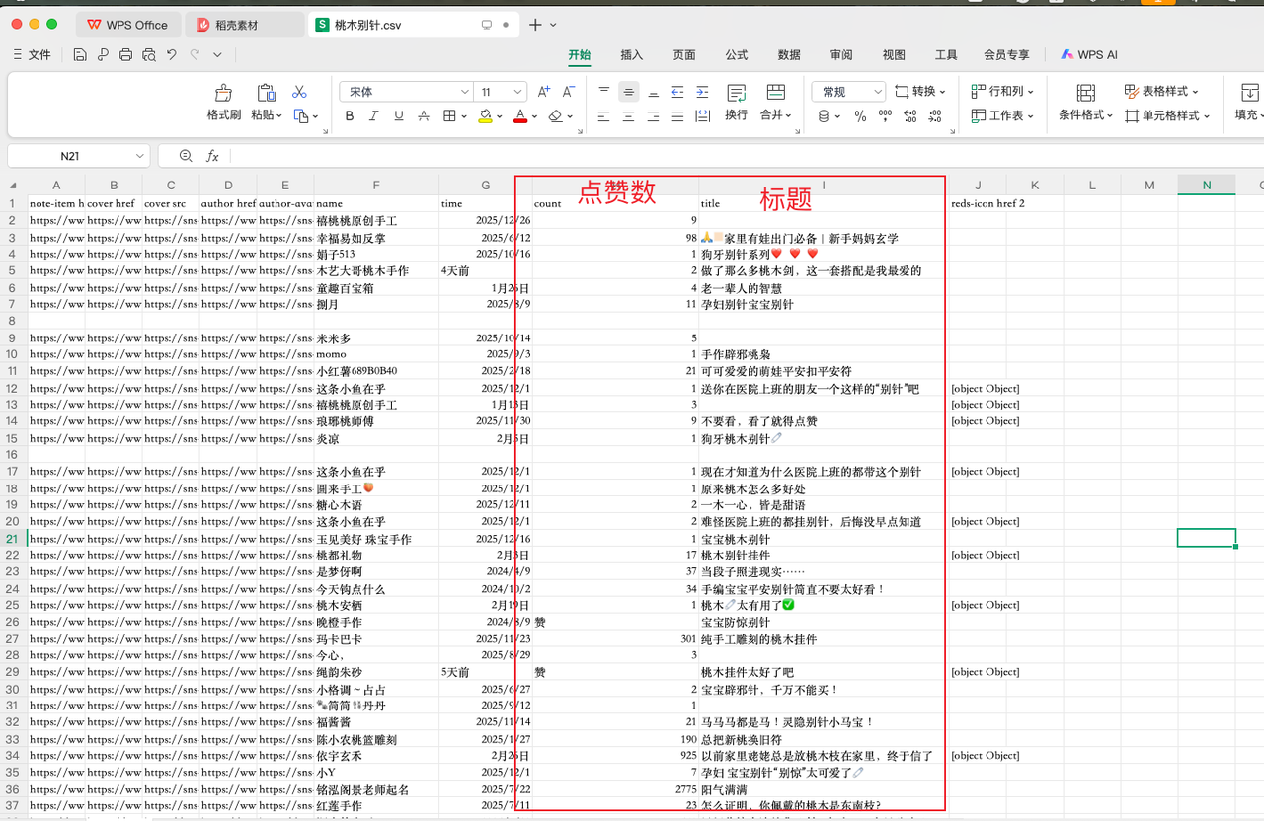Switch to the 稻壳素材 window tab
Viewport: 1264px width, 821px height.
(245, 24)
